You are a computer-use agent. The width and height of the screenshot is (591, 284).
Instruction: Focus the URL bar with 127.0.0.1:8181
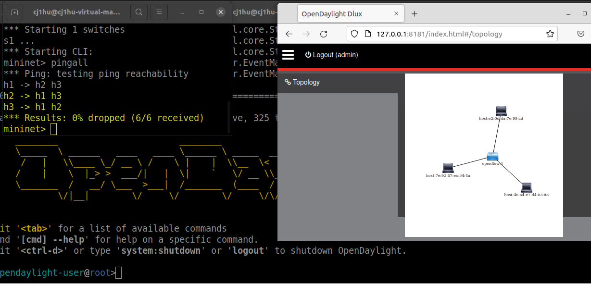pos(452,34)
